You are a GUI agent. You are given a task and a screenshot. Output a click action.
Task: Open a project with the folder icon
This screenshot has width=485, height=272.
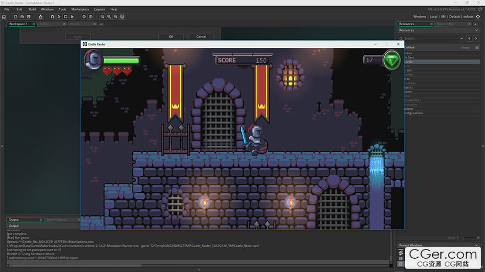click(22, 16)
